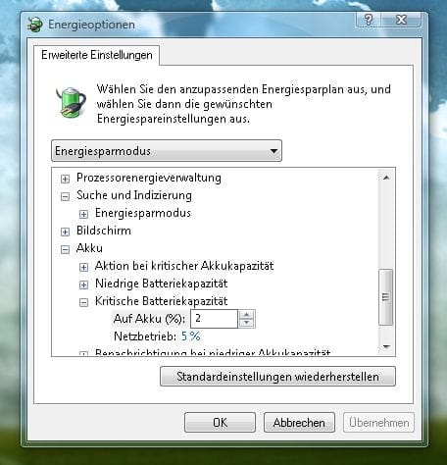This screenshot has height=465, width=447.
Task: Click the Auf Akku percentage input field
Action: (214, 319)
